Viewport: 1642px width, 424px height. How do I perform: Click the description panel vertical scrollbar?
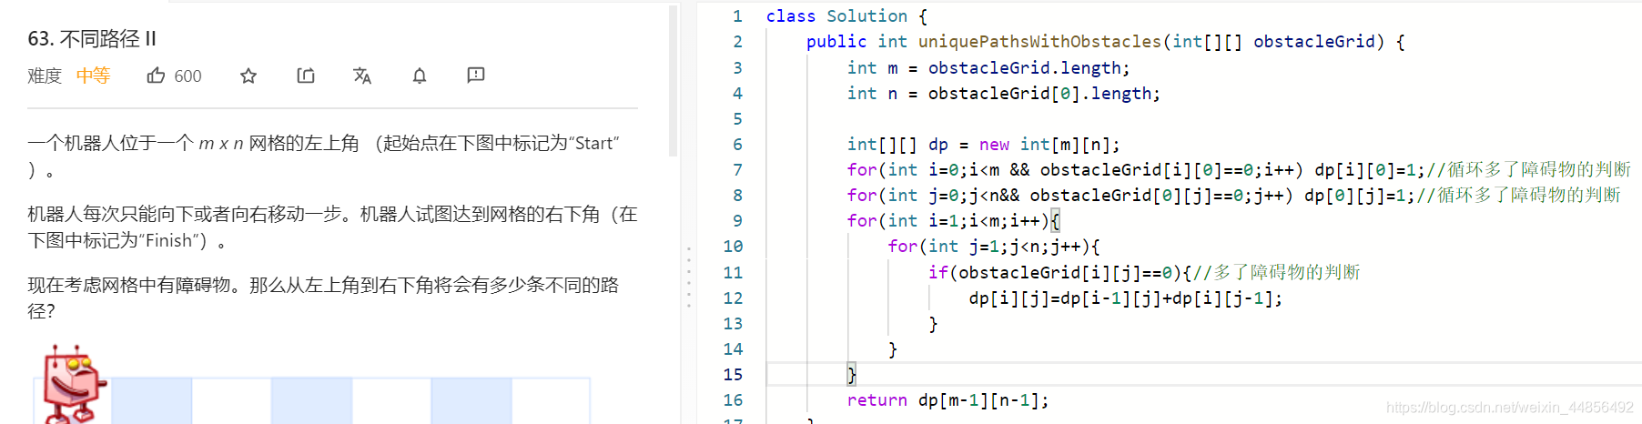coord(674,80)
